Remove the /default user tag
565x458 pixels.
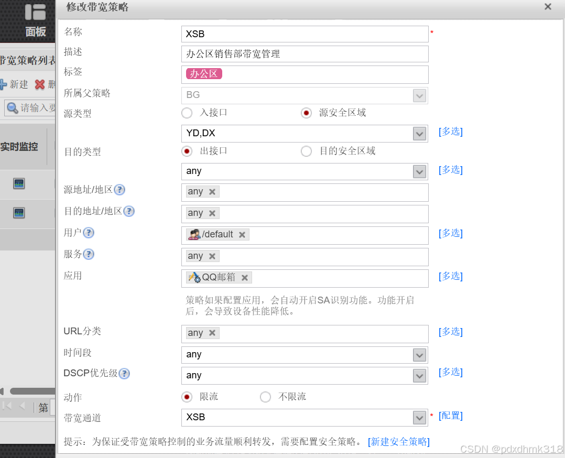pyautogui.click(x=242, y=235)
